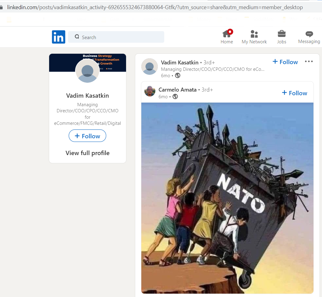Viewport: 322px width, 297px height.
Task: Click the search magnifier icon
Action: [77, 37]
